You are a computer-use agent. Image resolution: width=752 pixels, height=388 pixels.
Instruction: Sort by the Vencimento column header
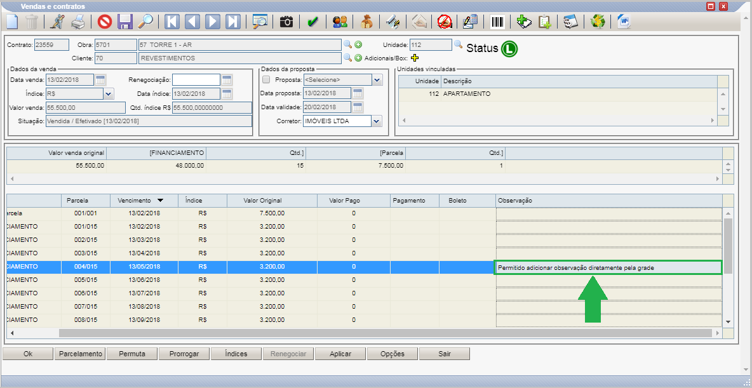(144, 201)
